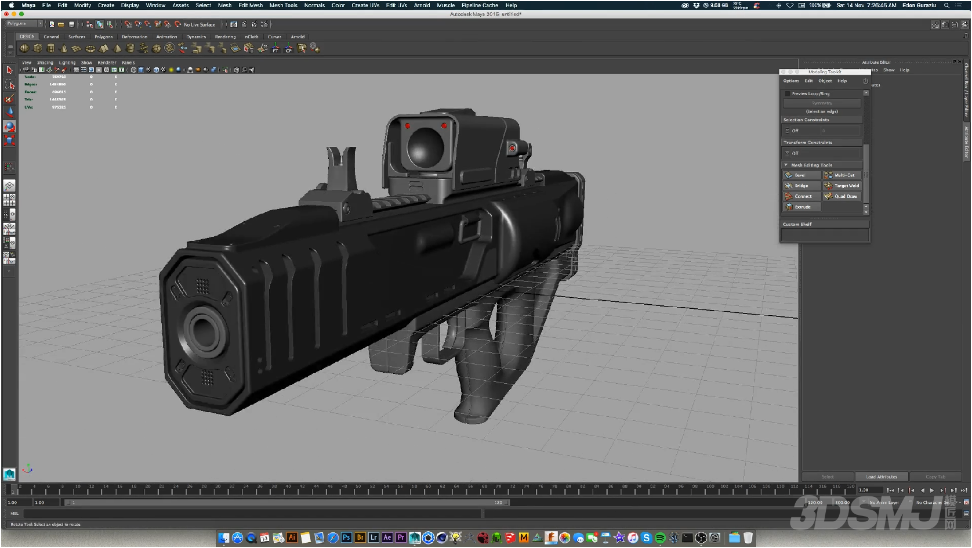
Task: Click the Save Scene disk icon
Action: click(x=71, y=24)
